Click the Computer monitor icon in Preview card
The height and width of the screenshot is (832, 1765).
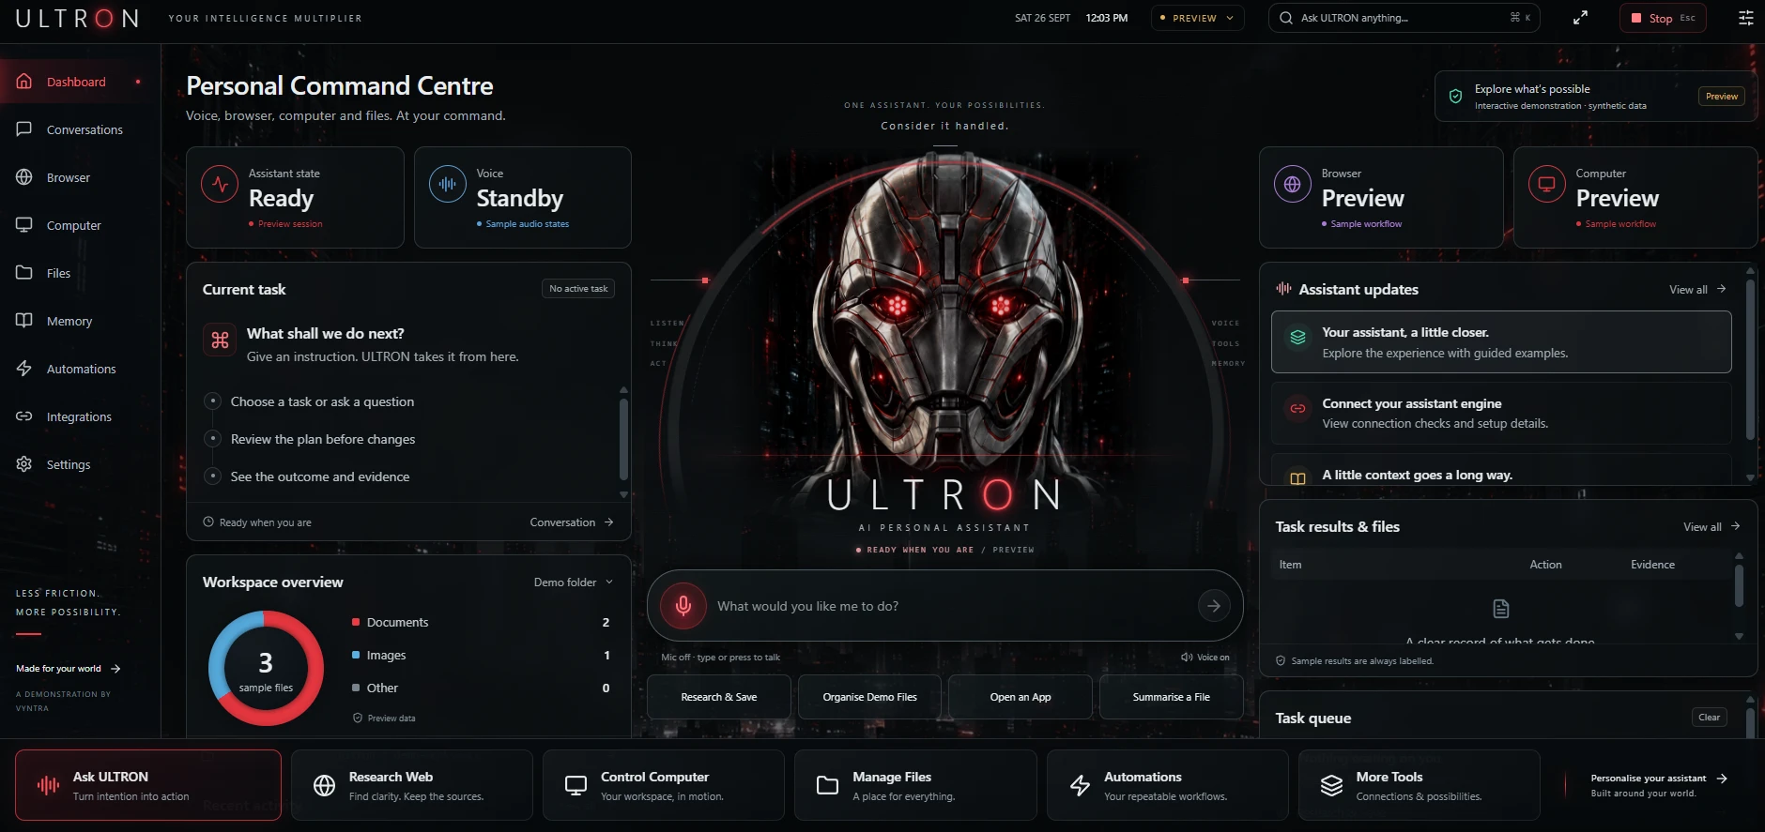point(1547,184)
